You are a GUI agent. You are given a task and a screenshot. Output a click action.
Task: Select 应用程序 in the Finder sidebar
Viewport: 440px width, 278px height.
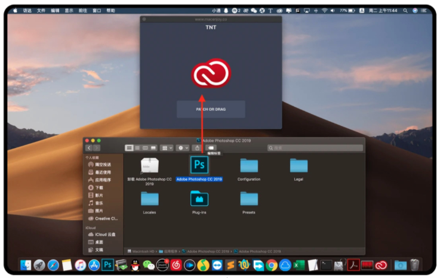pyautogui.click(x=103, y=180)
